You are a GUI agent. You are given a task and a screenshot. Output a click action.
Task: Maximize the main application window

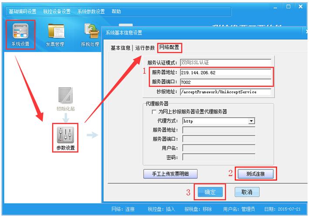coord(288,7)
